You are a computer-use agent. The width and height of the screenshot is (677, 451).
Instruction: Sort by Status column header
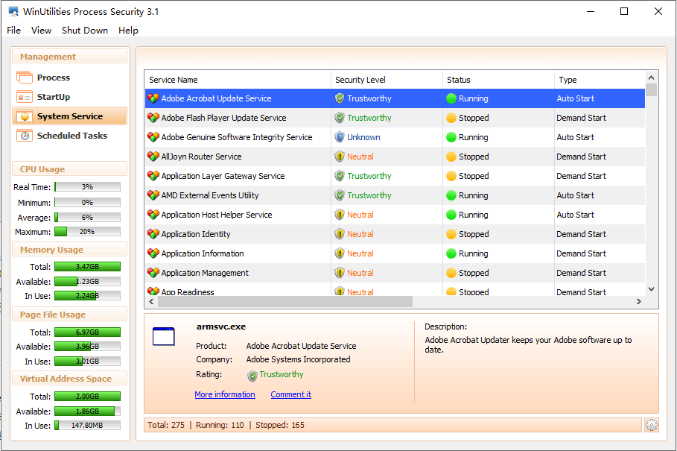click(x=499, y=80)
